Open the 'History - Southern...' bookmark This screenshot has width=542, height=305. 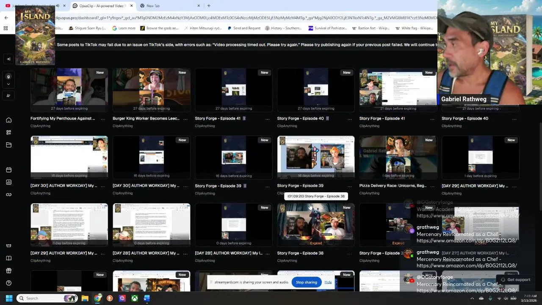click(283, 28)
